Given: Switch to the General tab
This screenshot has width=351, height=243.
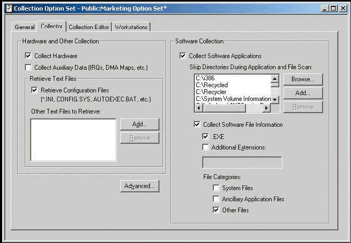Looking at the screenshot, I should pos(24,27).
